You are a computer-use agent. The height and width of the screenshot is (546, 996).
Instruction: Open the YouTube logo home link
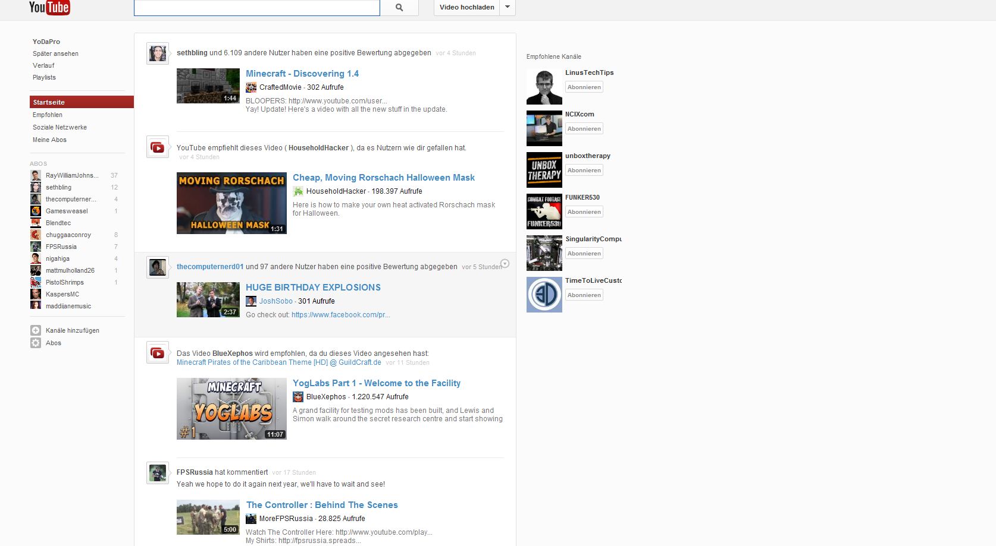[49, 7]
